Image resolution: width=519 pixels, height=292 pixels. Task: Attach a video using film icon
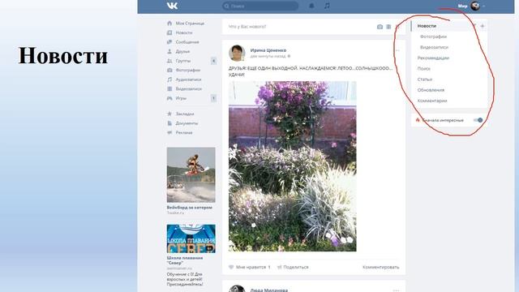point(388,27)
